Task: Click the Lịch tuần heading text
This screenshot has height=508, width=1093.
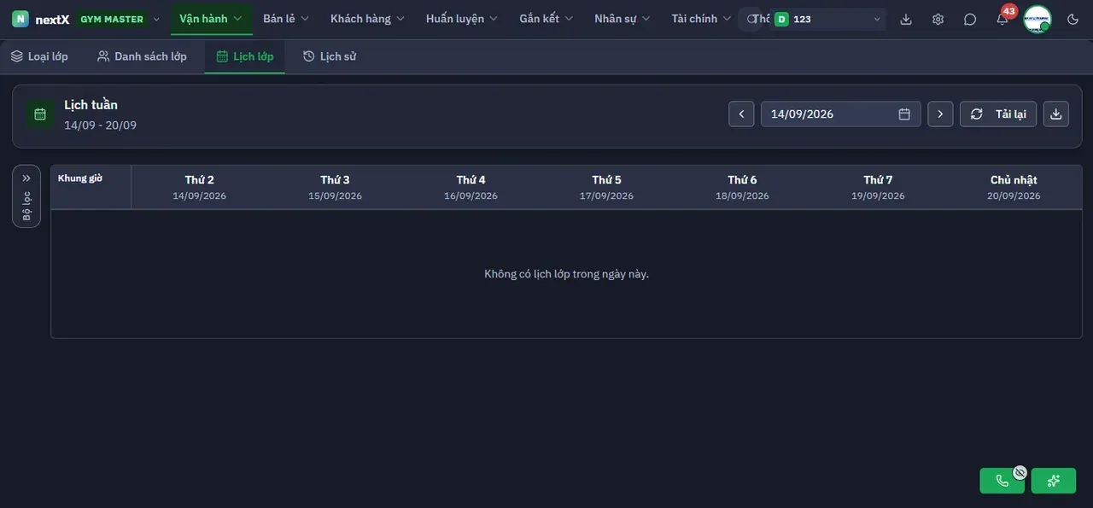Action: pyautogui.click(x=91, y=105)
